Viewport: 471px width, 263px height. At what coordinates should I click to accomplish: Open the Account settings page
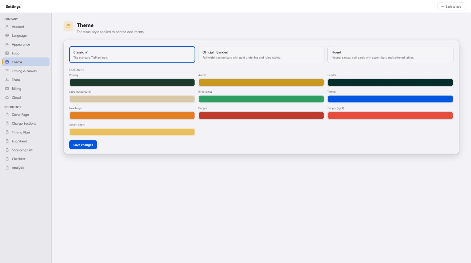26,27
